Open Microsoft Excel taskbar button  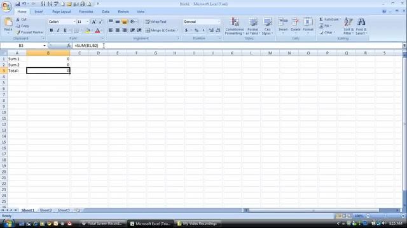151,224
